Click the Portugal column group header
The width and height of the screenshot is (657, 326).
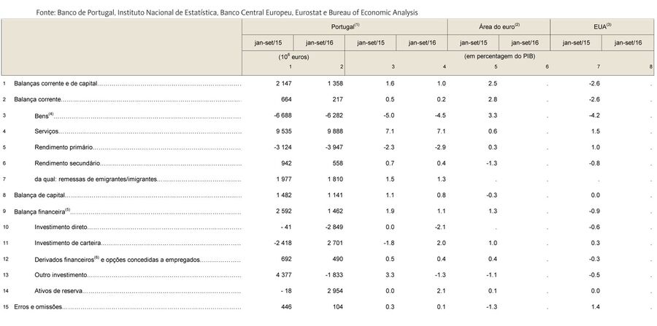[345, 26]
